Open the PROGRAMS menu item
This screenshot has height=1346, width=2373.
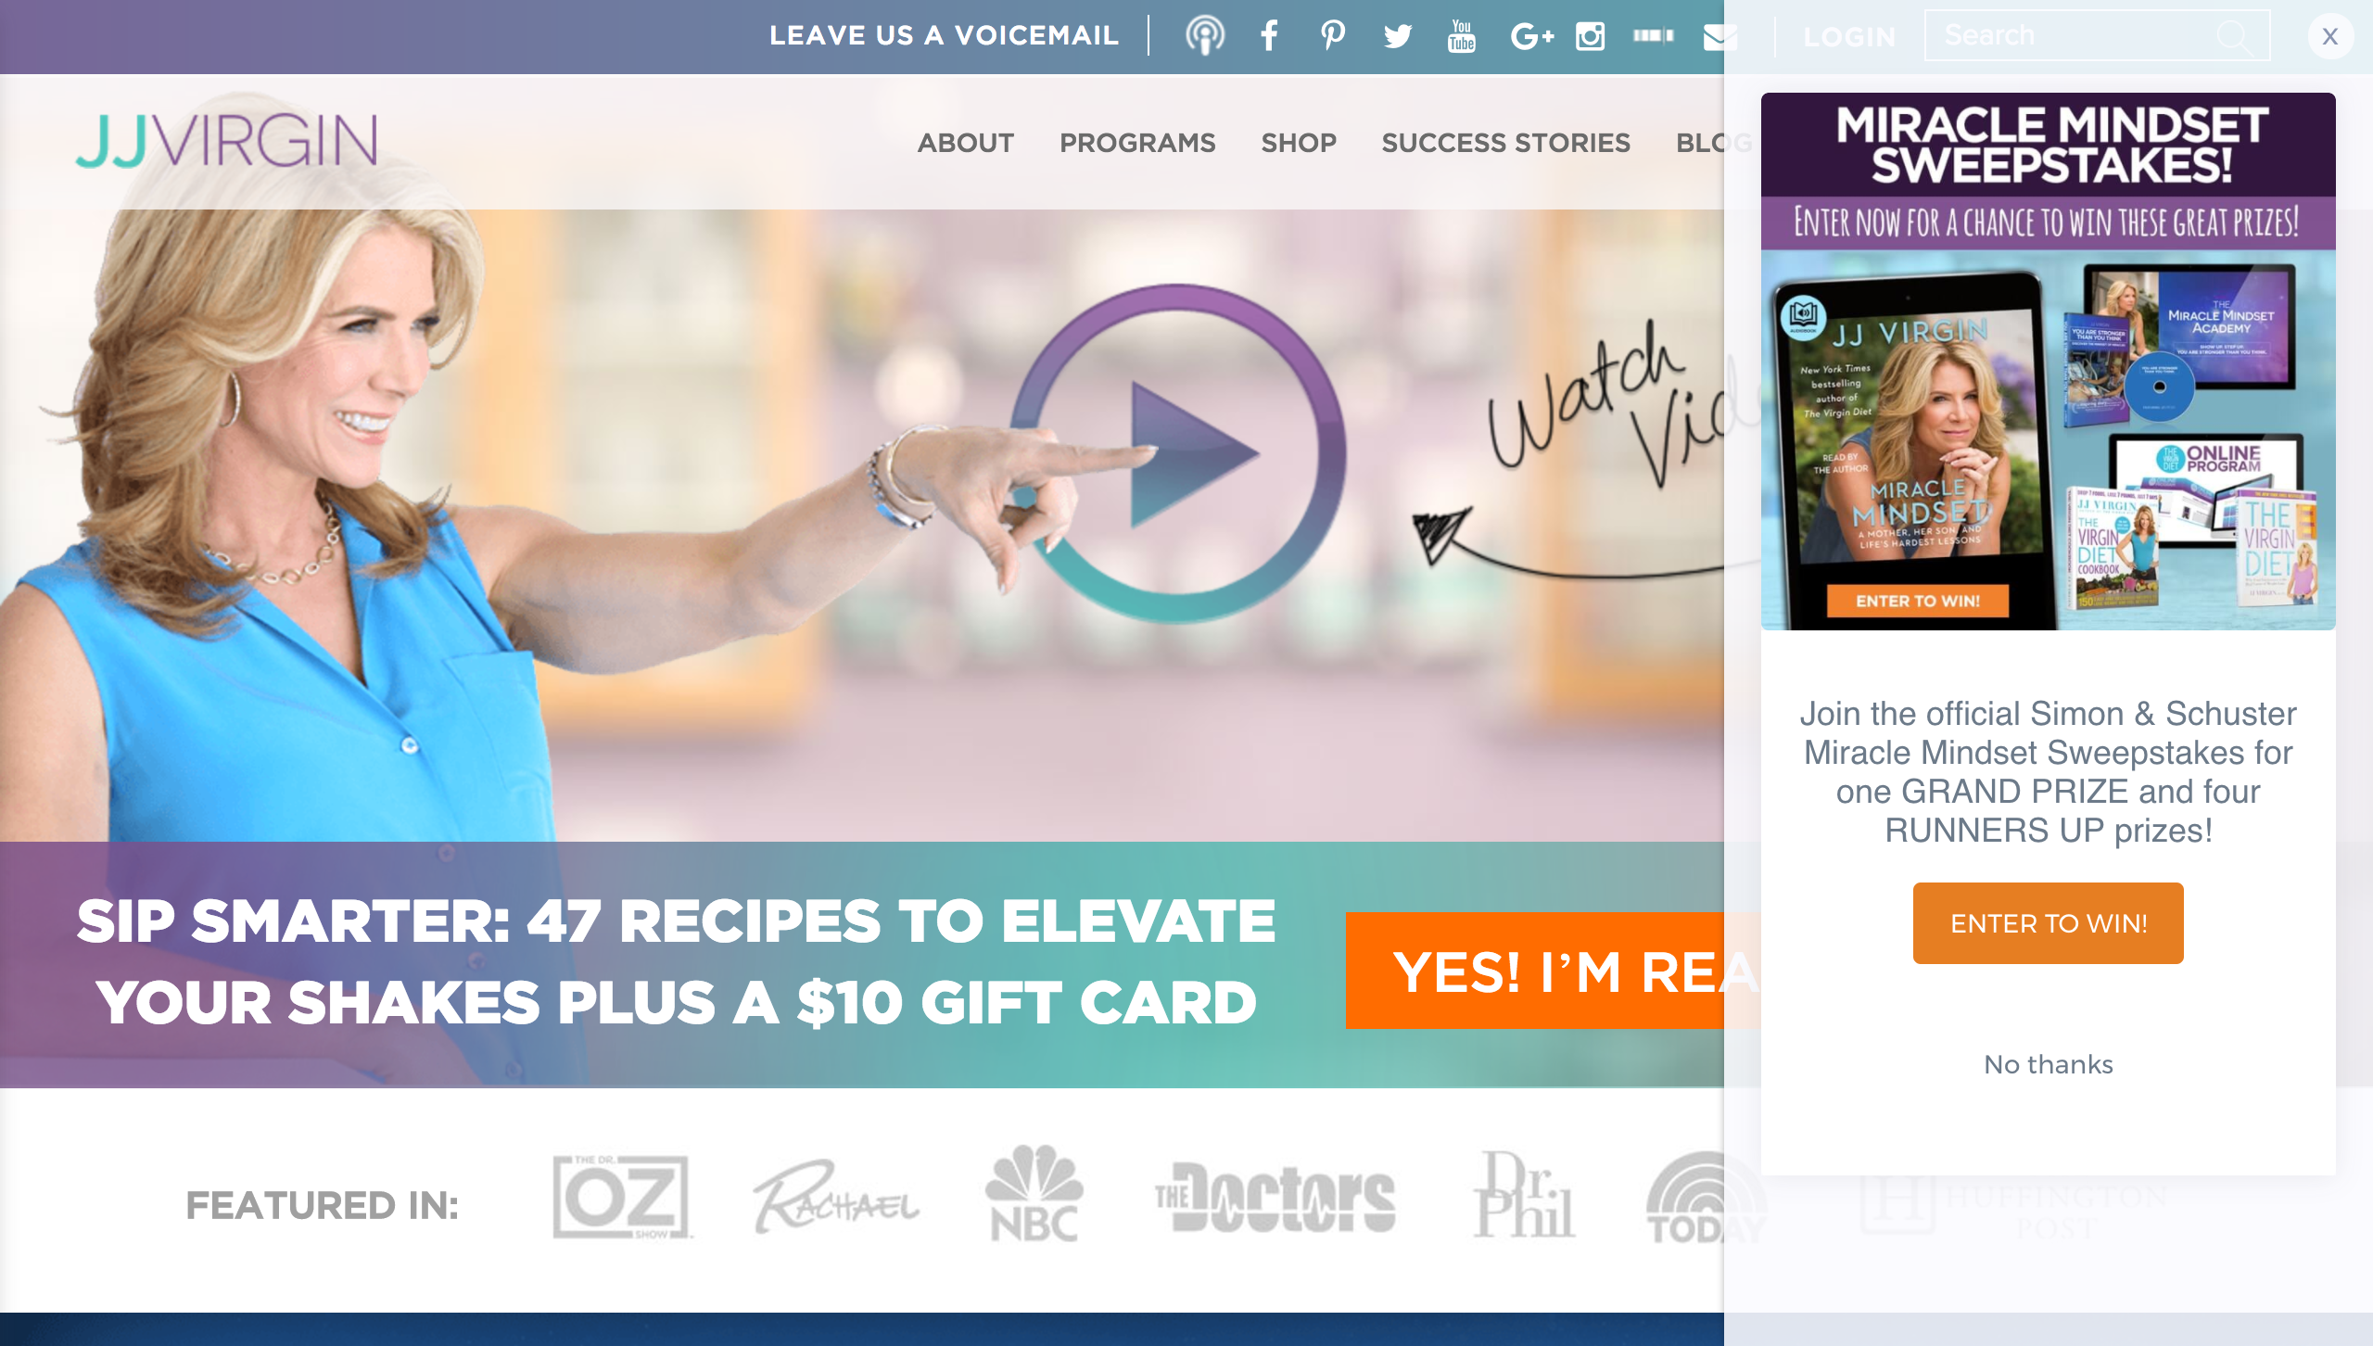pyautogui.click(x=1137, y=143)
